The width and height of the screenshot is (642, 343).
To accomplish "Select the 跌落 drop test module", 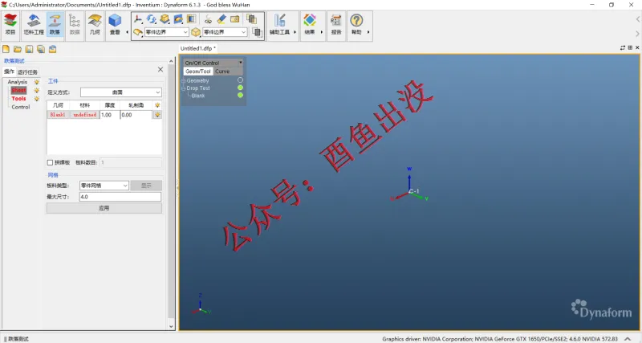I will pos(55,25).
